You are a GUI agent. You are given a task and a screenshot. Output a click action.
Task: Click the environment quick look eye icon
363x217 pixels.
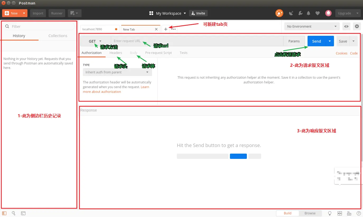click(x=346, y=26)
